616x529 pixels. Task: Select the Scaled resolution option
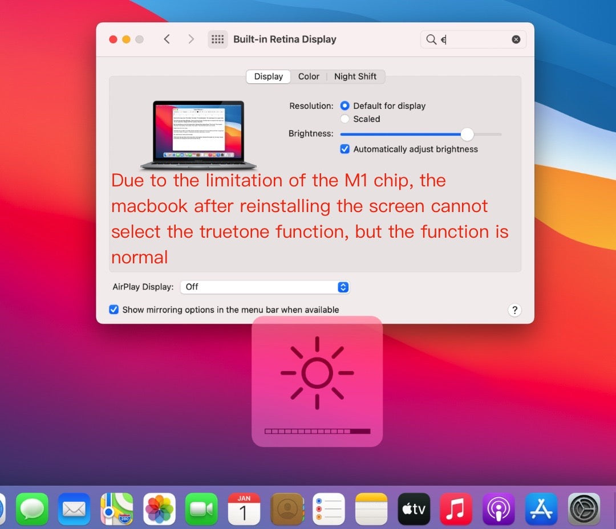[345, 119]
